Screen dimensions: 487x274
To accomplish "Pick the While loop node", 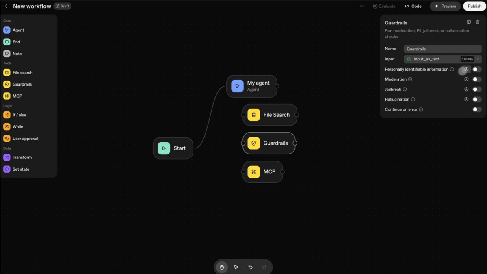I will click(x=18, y=126).
